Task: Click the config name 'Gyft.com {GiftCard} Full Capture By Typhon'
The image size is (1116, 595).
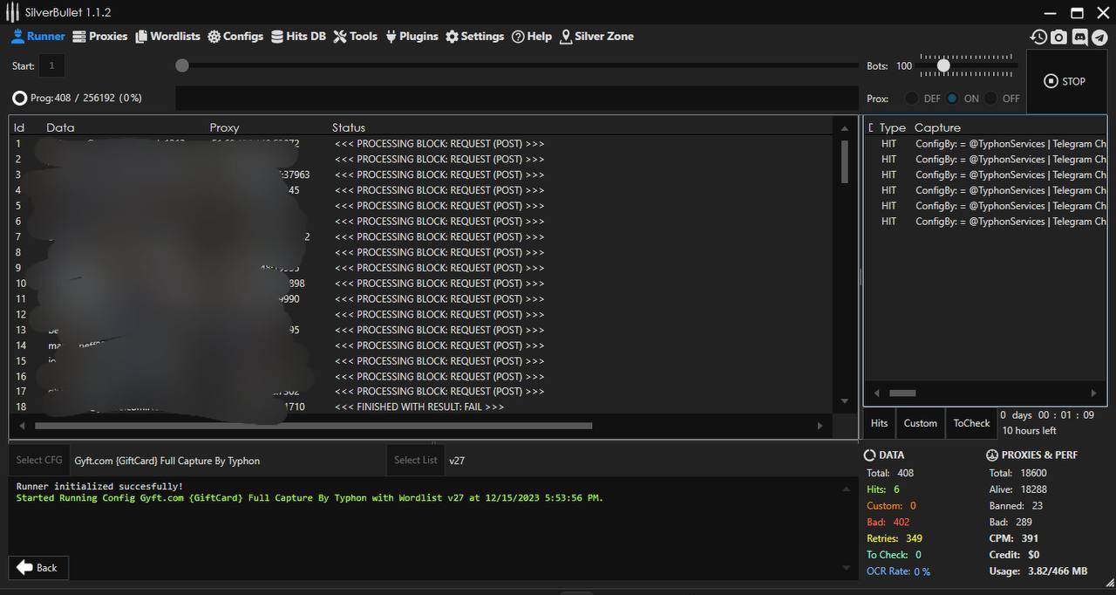Action: (x=167, y=461)
